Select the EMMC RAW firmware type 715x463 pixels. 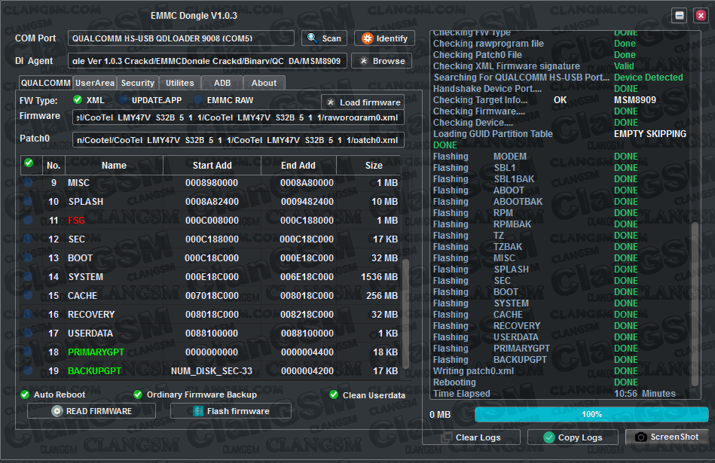click(198, 100)
